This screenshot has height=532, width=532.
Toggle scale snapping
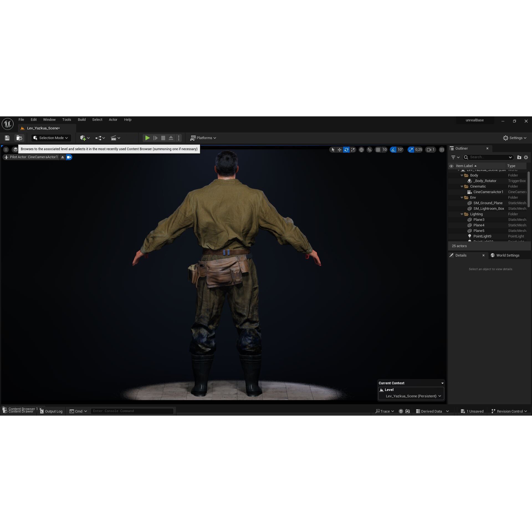pyautogui.click(x=411, y=150)
